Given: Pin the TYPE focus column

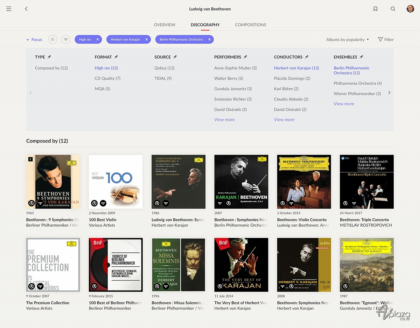Looking at the screenshot, I should tap(49, 57).
